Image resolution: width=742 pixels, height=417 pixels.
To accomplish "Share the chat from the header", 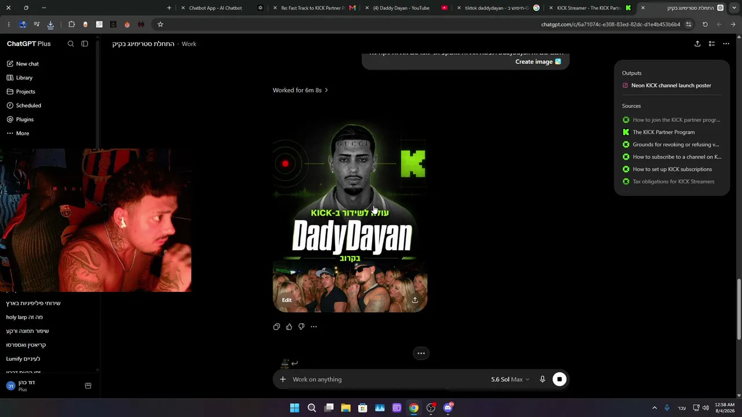I will click(x=697, y=44).
